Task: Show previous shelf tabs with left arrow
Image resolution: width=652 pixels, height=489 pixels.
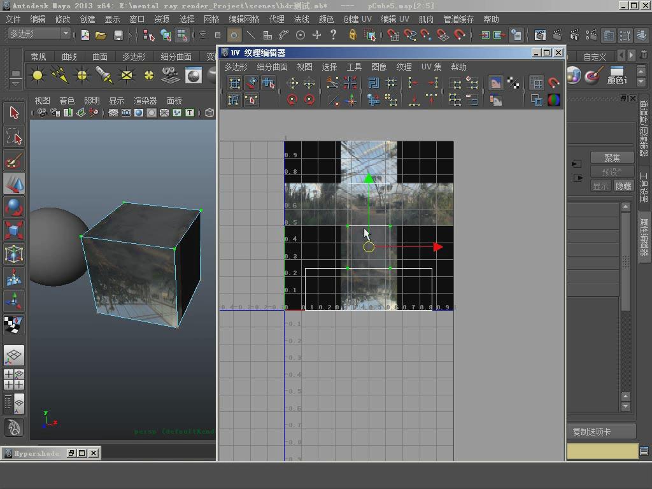Action: pyautogui.click(x=621, y=55)
